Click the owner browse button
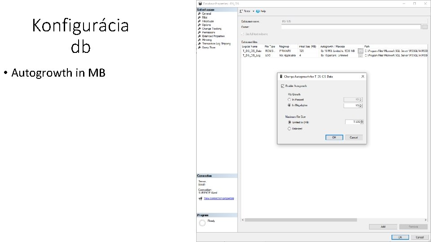The width and height of the screenshot is (431, 242). (x=425, y=26)
